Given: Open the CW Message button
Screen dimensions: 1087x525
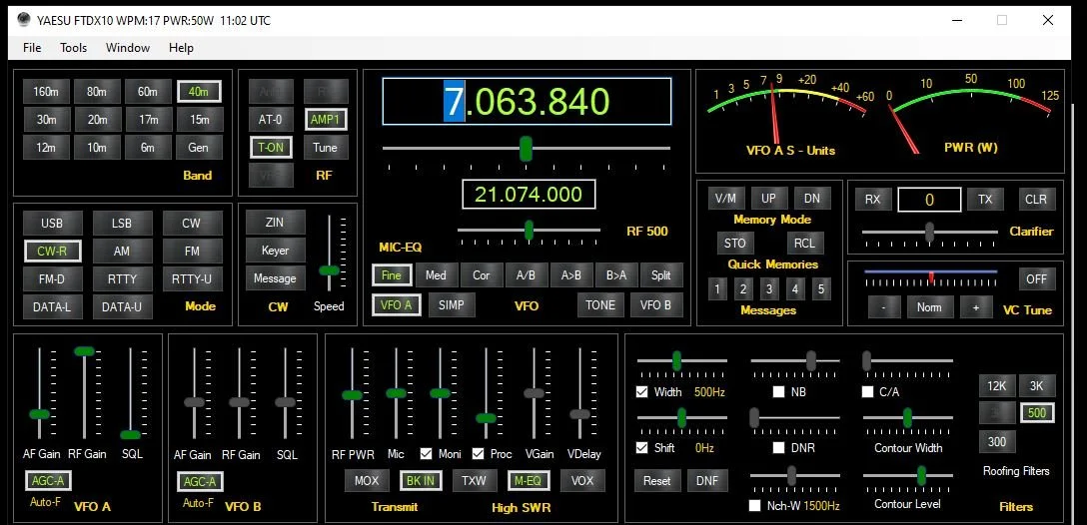Looking at the screenshot, I should click(275, 277).
